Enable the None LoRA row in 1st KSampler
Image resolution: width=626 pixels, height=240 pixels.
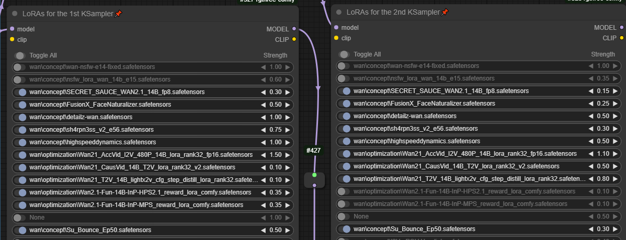coord(19,218)
